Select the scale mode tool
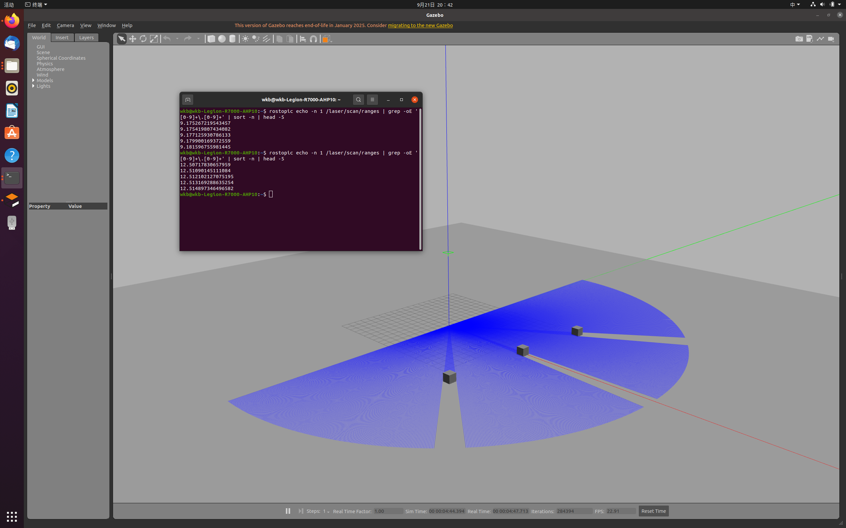 coord(154,39)
